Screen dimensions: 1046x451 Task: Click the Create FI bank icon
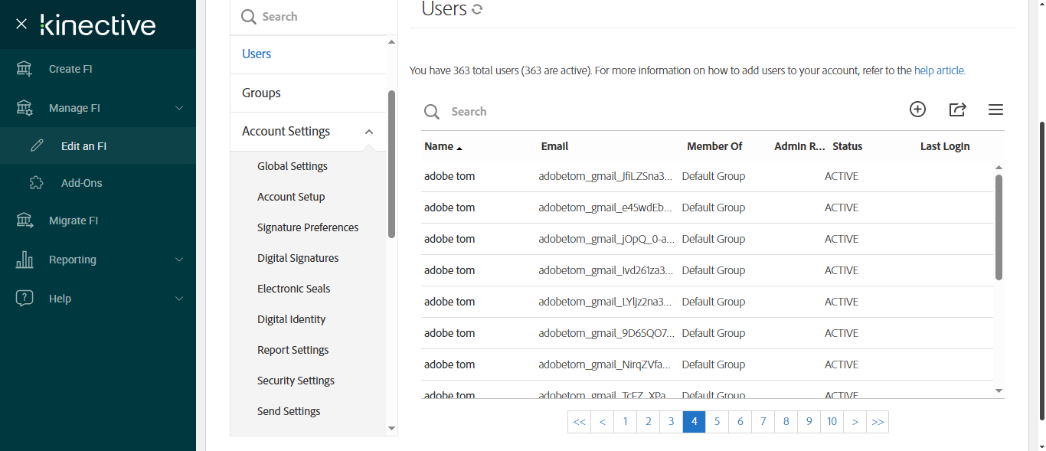25,69
